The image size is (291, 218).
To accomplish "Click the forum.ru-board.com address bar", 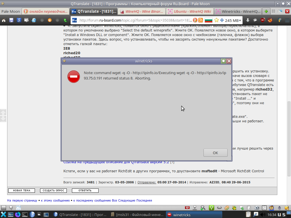I will pos(136,20).
